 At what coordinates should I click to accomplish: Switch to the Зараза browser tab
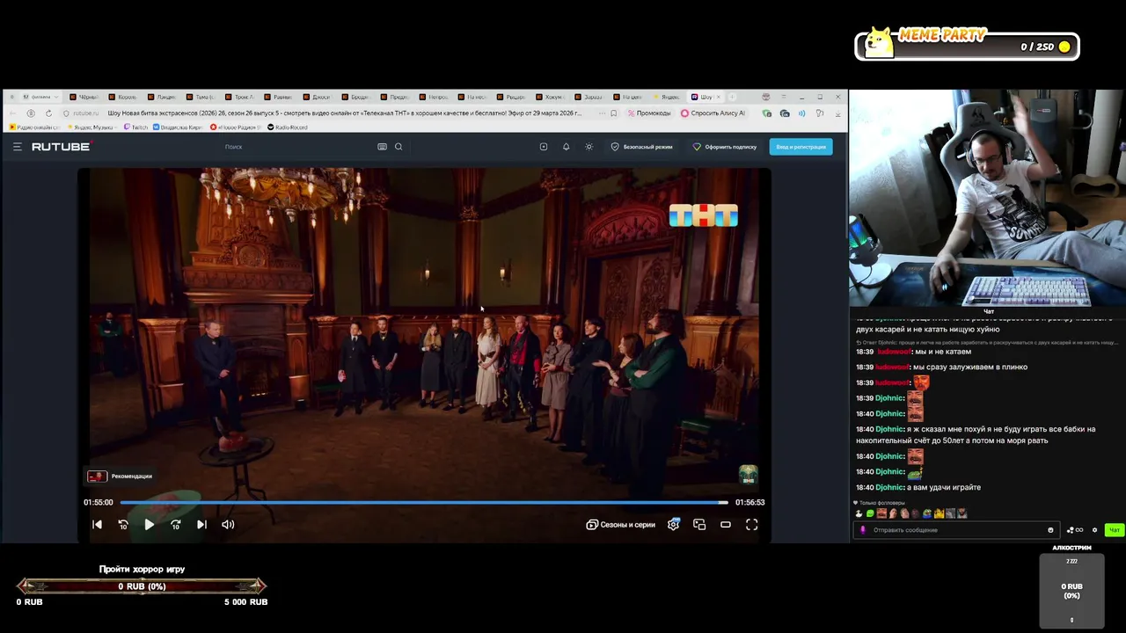point(589,97)
